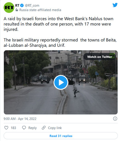Open the Read 31 replies button

pyautogui.click(x=61, y=136)
